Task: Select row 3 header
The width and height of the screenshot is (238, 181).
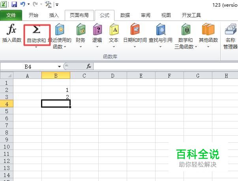Action: 7,97
